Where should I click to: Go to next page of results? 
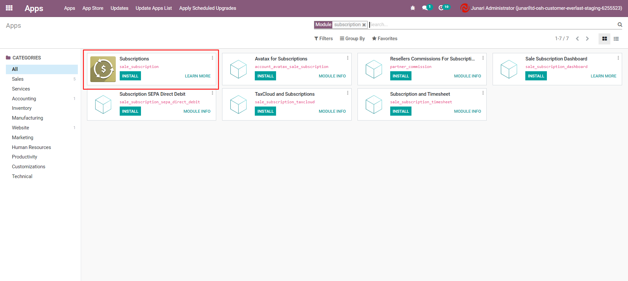(587, 39)
